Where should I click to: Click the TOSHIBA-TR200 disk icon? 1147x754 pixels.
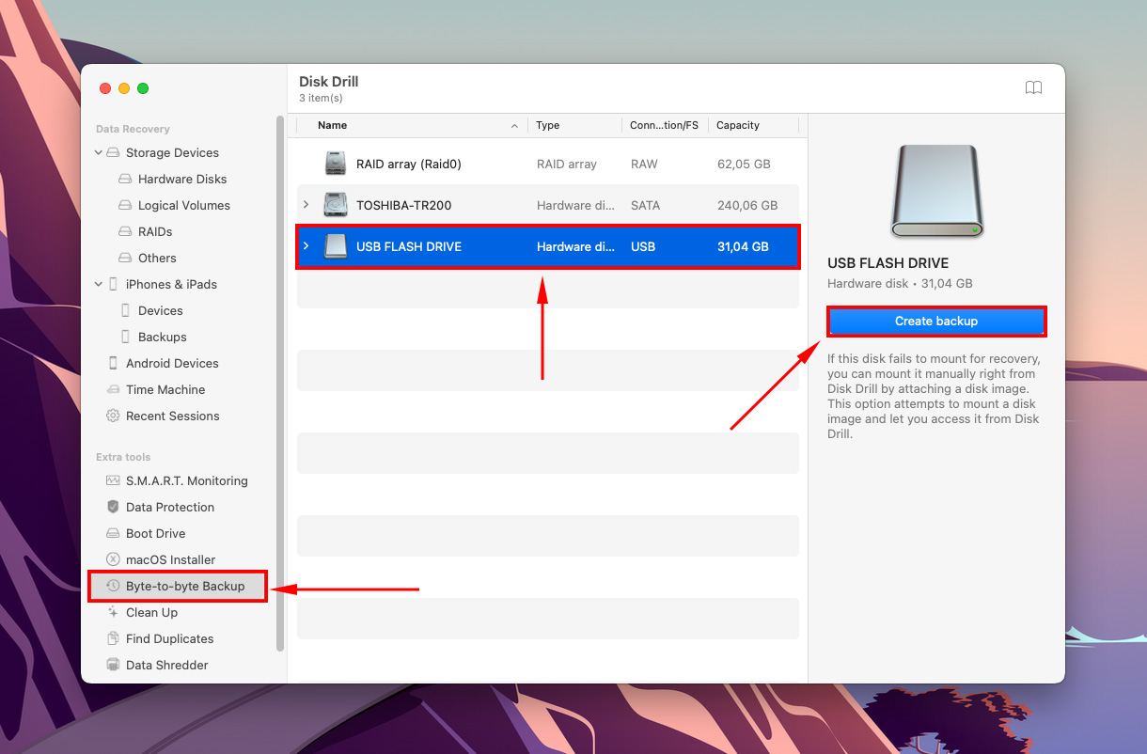(336, 205)
